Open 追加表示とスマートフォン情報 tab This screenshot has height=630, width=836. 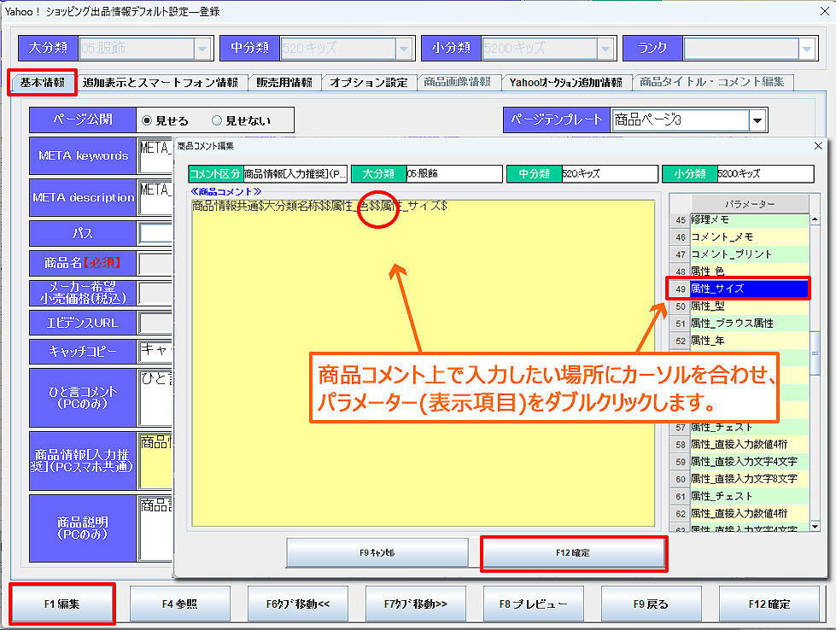[161, 83]
